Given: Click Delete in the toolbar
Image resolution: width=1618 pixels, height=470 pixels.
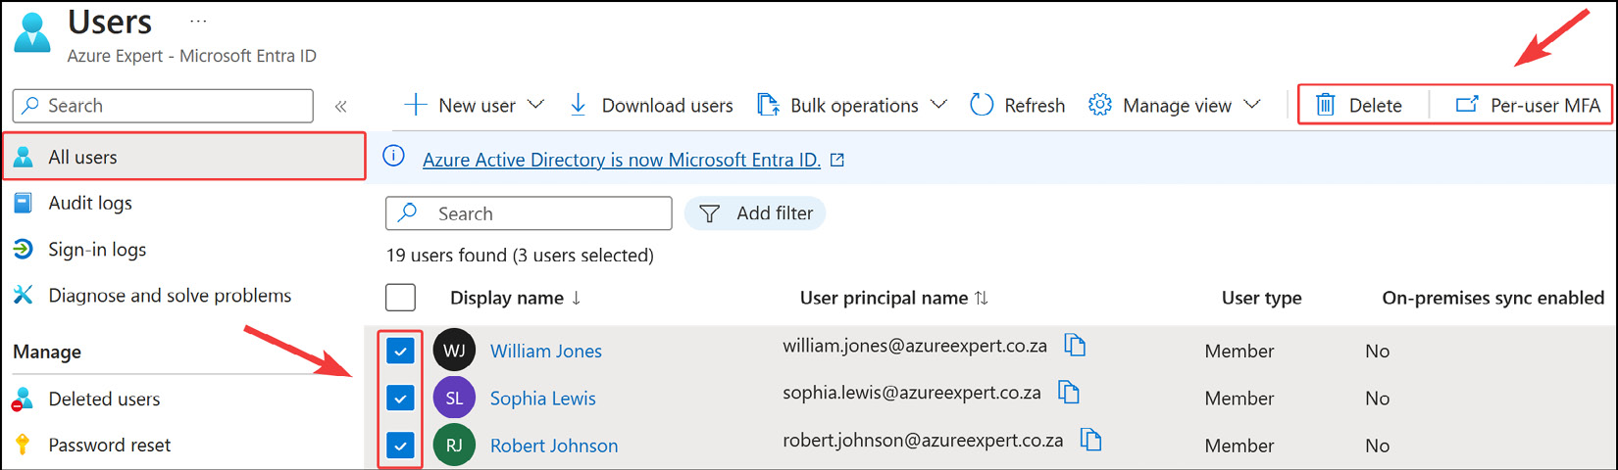Looking at the screenshot, I should pyautogui.click(x=1358, y=106).
